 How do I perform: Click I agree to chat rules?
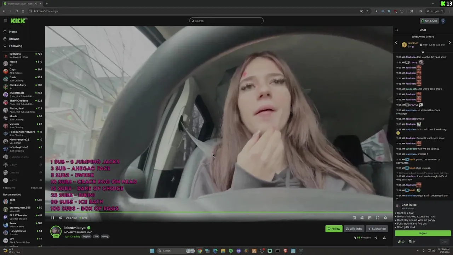pos(423,233)
